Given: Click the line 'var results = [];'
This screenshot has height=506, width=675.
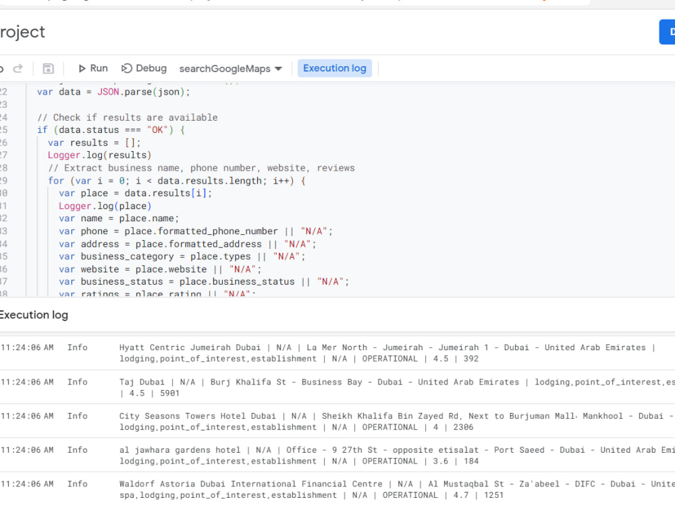Looking at the screenshot, I should [x=94, y=143].
